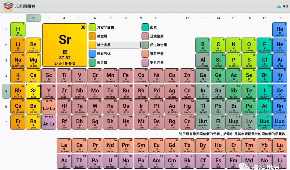
Task: Expand the La-Lu lanthanide series tile
Action: [x=49, y=107]
